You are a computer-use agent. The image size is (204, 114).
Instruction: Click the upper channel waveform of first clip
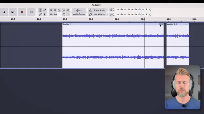(113, 36)
